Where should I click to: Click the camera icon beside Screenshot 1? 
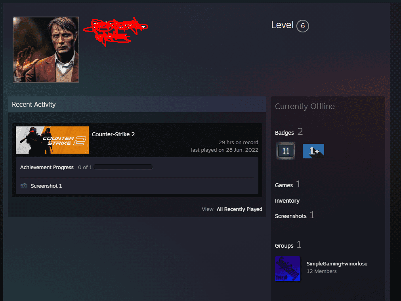(23, 186)
